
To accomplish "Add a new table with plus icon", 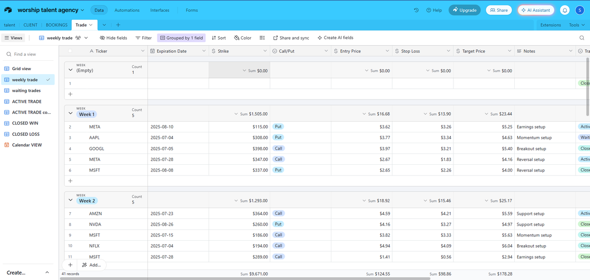I will point(118,25).
